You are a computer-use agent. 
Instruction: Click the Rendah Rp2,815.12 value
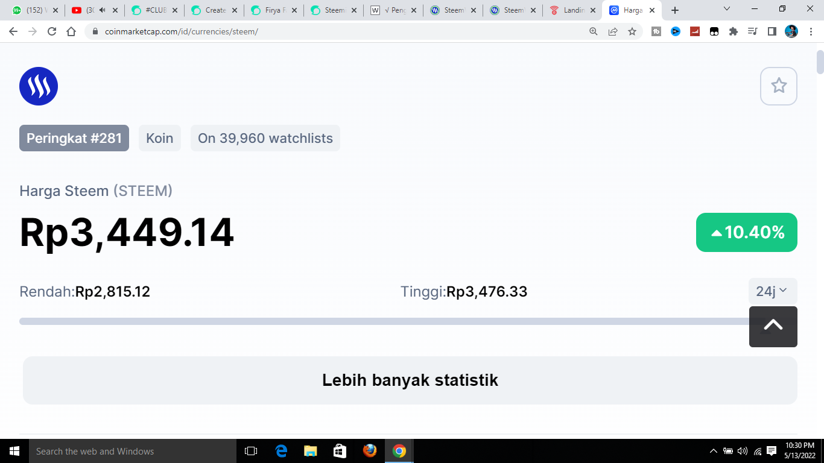pyautogui.click(x=113, y=292)
